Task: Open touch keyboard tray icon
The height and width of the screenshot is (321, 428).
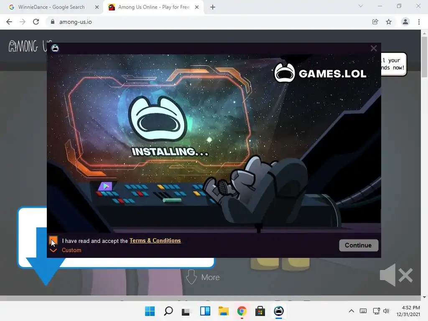Action: 363,311
